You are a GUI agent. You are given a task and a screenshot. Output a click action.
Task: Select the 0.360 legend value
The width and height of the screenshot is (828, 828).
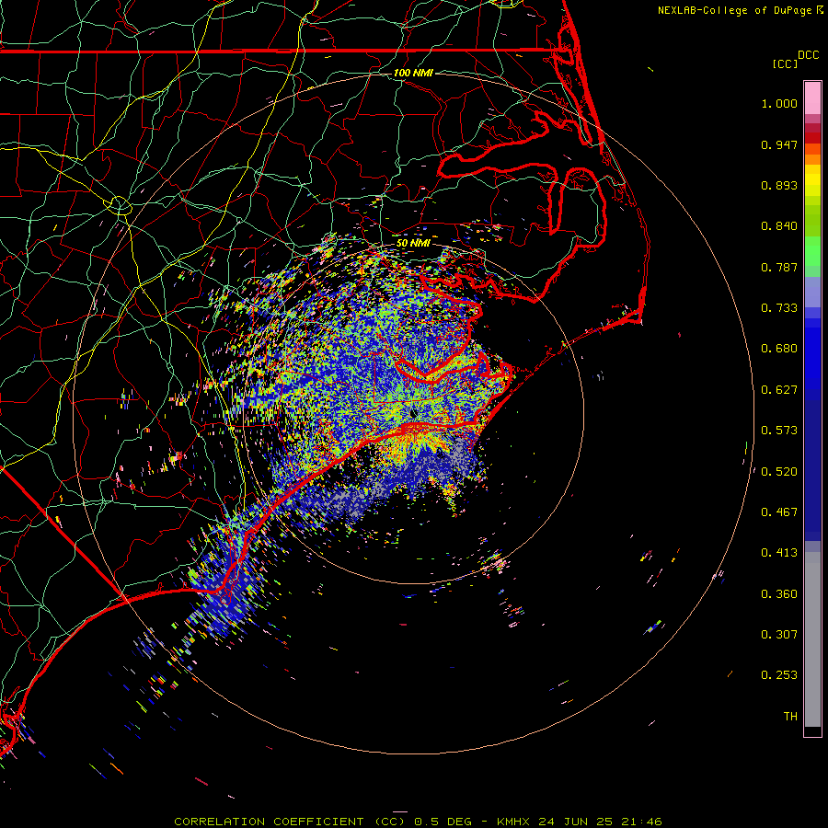click(x=779, y=594)
